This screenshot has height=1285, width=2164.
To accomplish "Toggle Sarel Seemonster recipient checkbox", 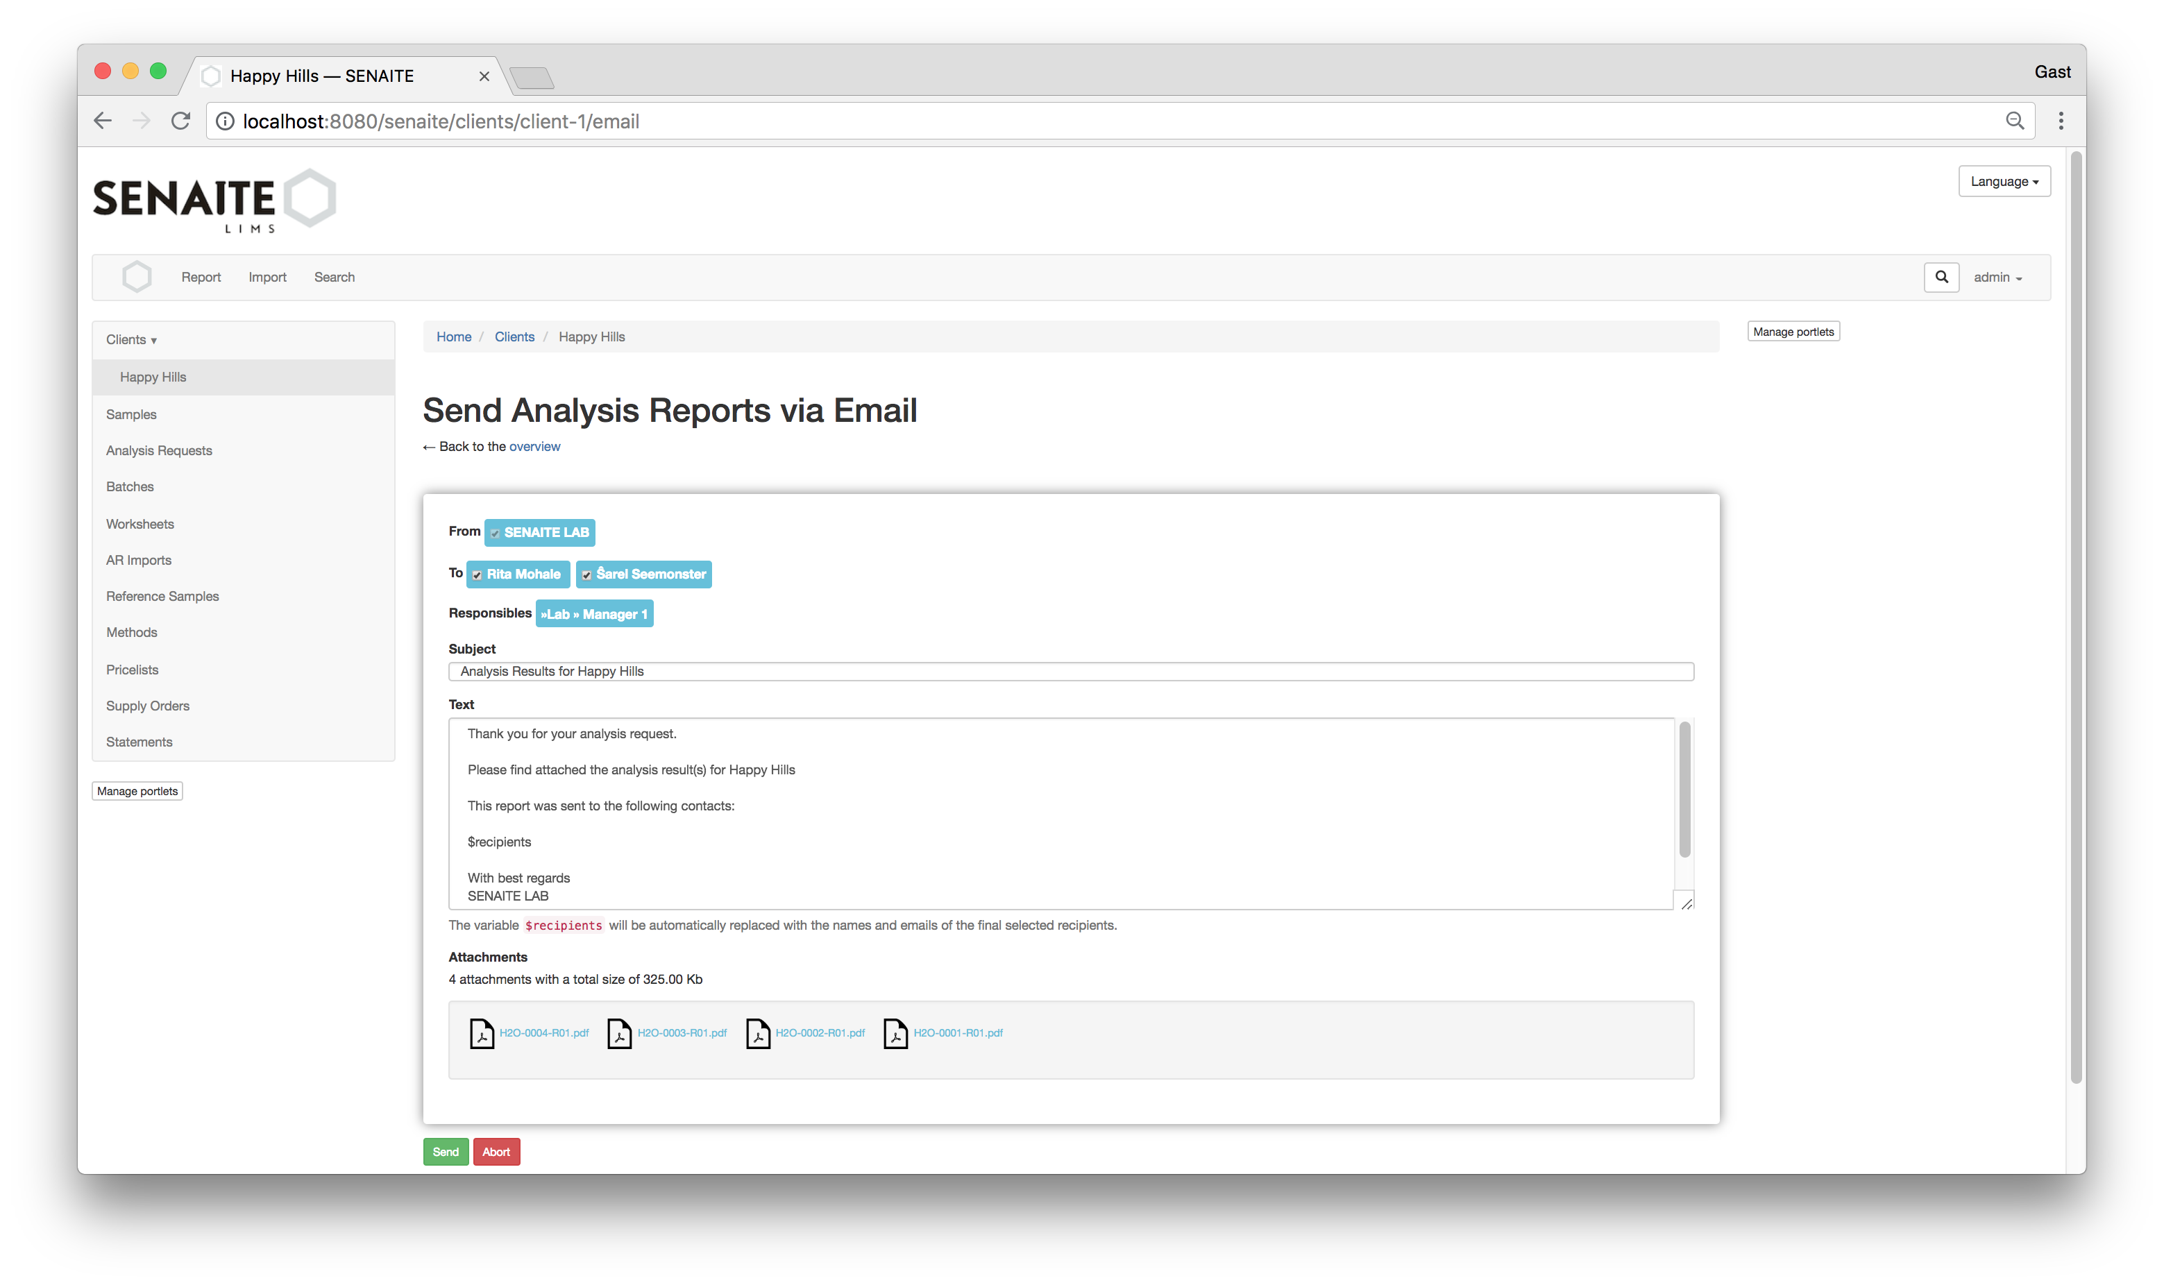I will click(587, 574).
